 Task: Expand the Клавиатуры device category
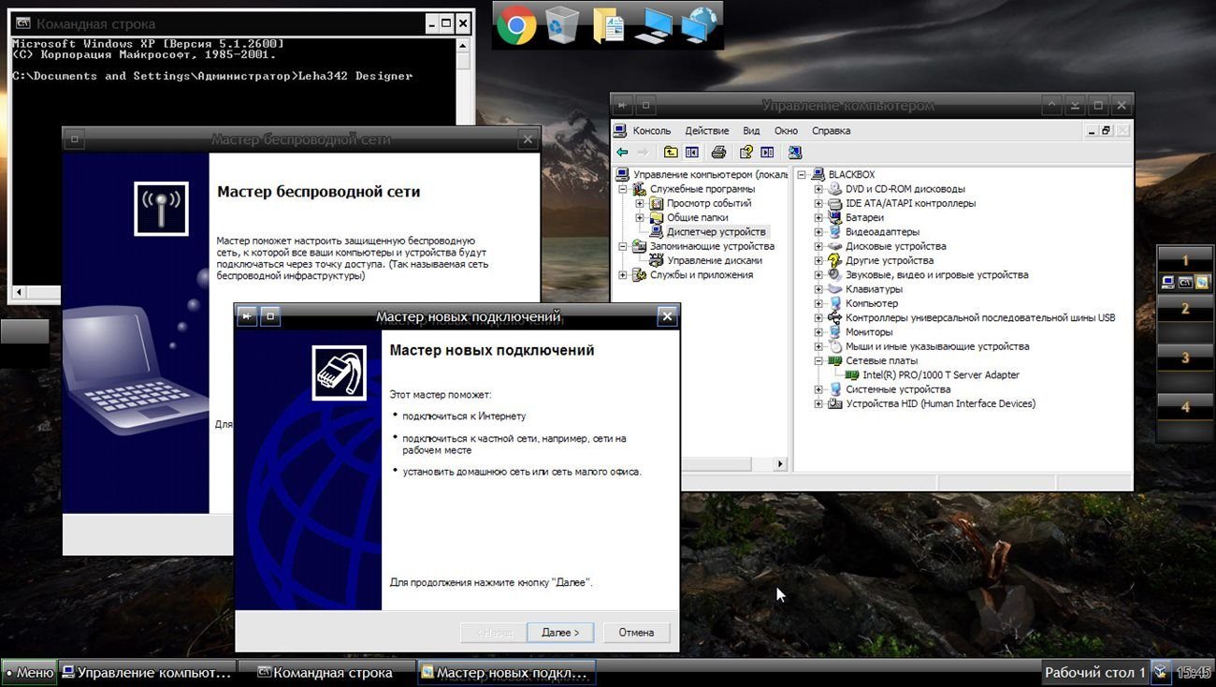coord(818,290)
